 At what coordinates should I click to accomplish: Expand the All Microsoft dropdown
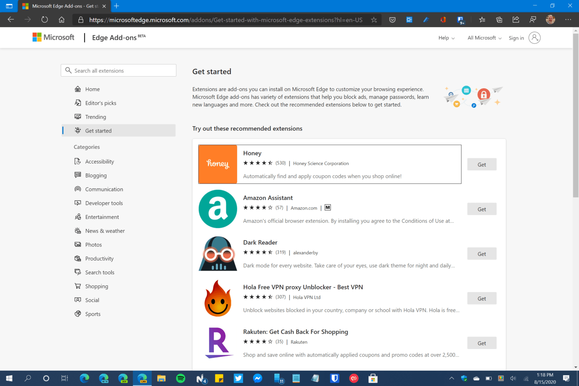[x=484, y=38]
